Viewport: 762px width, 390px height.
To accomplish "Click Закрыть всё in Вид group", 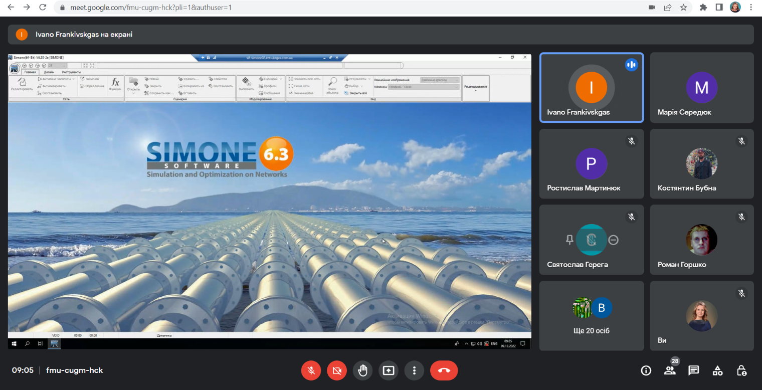I will pyautogui.click(x=356, y=93).
